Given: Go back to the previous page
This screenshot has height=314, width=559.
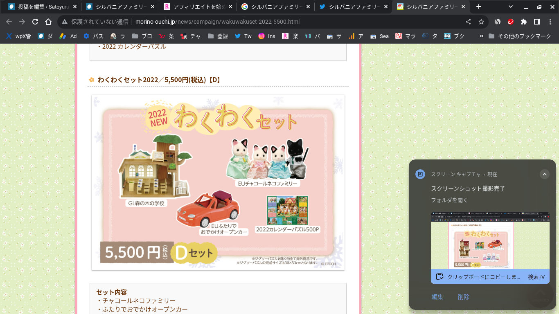Looking at the screenshot, I should click(9, 22).
